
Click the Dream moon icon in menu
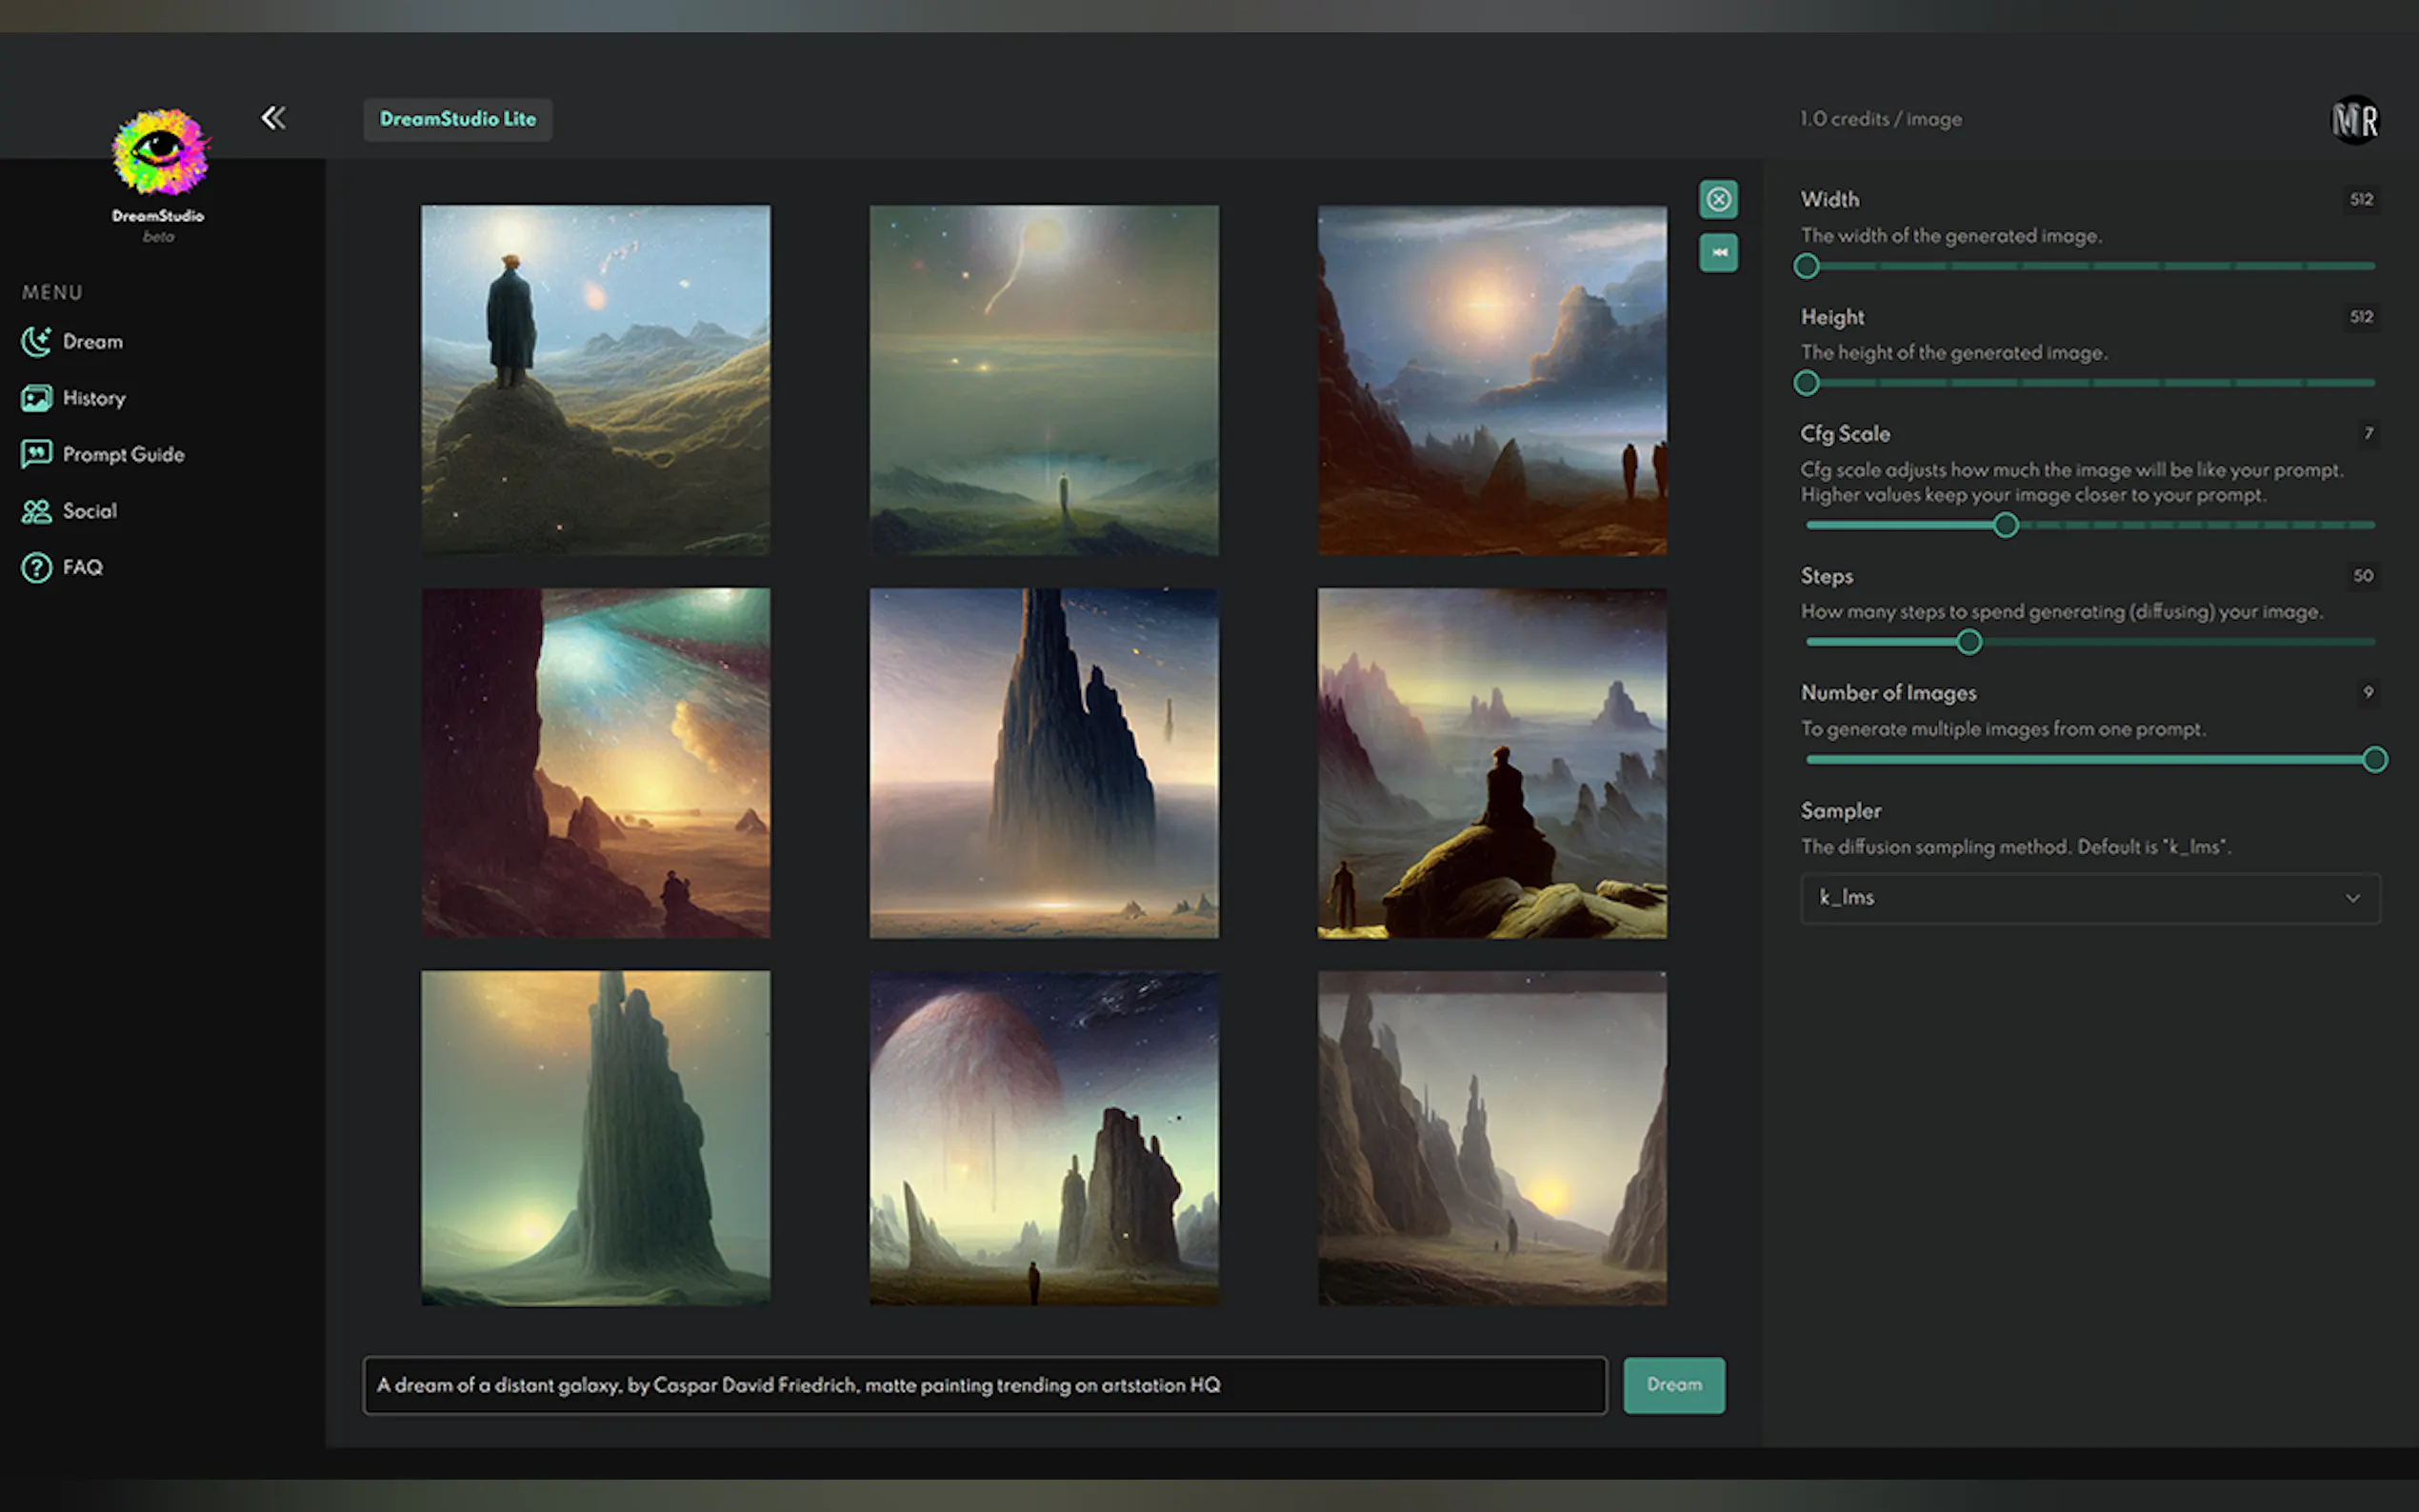point(37,342)
